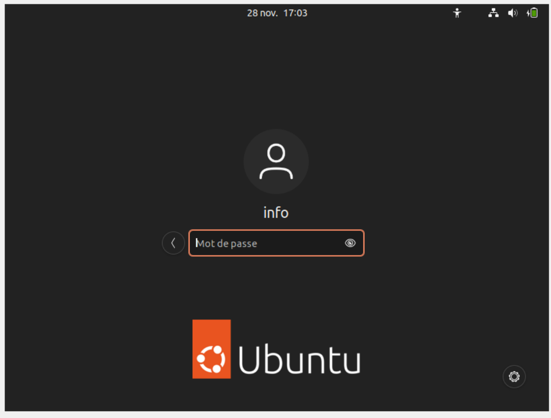
Task: Click the 17:03 clock in the top bar
Action: [x=295, y=13]
